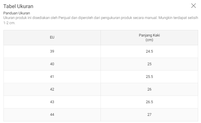Select EU size 40 cell
The width and height of the screenshot is (201, 123).
tap(52, 64)
